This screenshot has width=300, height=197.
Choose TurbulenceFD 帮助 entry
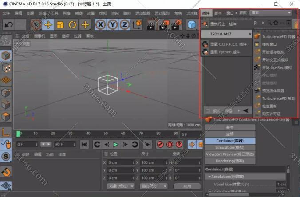point(276,98)
